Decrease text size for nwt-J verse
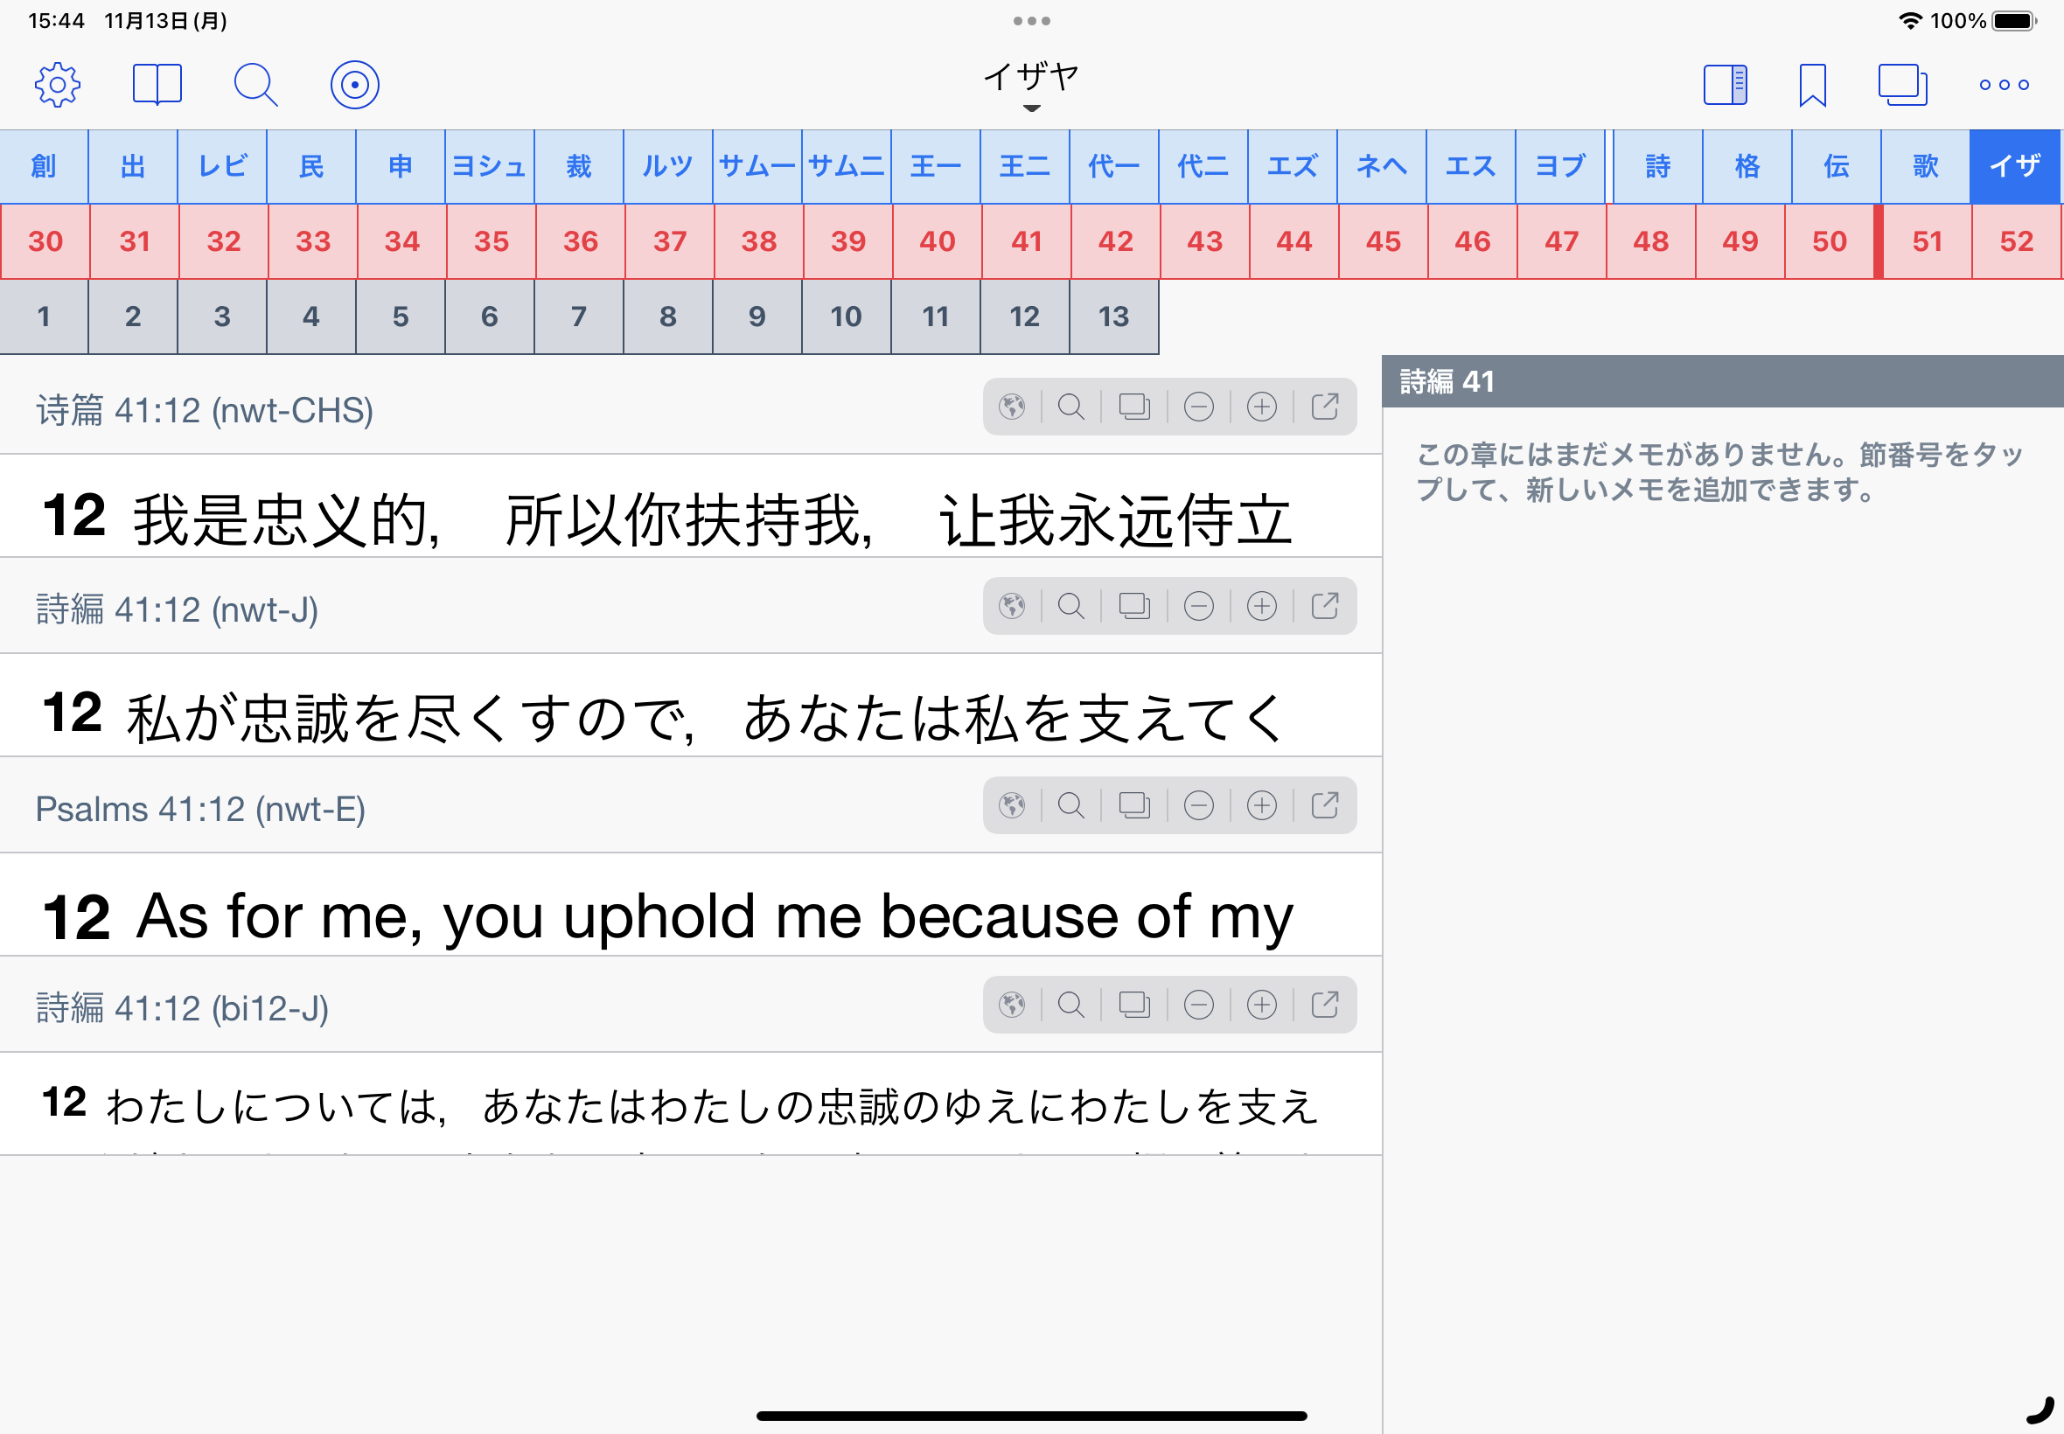The width and height of the screenshot is (2064, 1434). click(1198, 607)
